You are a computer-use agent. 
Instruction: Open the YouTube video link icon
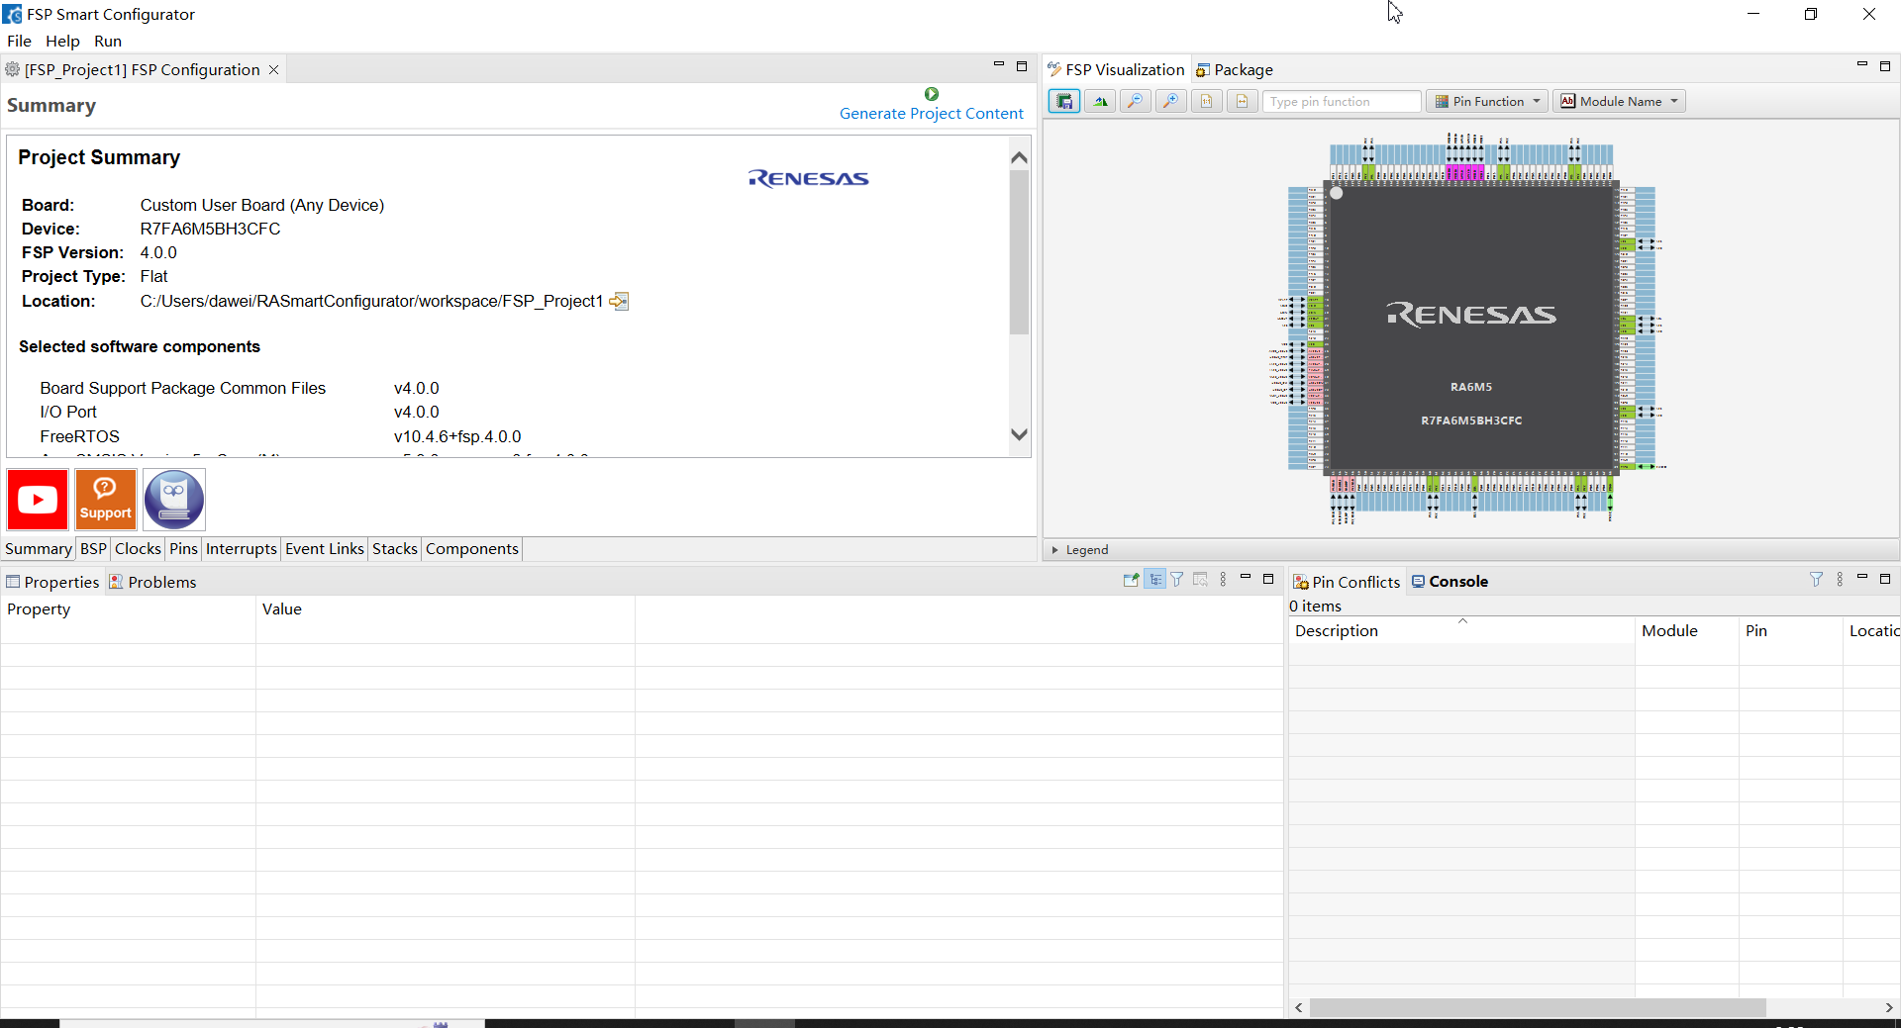(38, 500)
